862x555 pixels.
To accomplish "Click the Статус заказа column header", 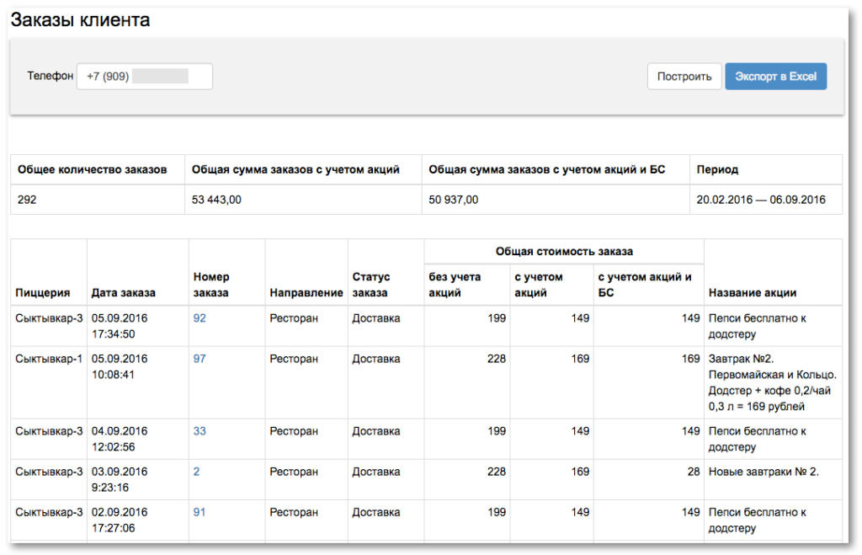I will pyautogui.click(x=371, y=285).
